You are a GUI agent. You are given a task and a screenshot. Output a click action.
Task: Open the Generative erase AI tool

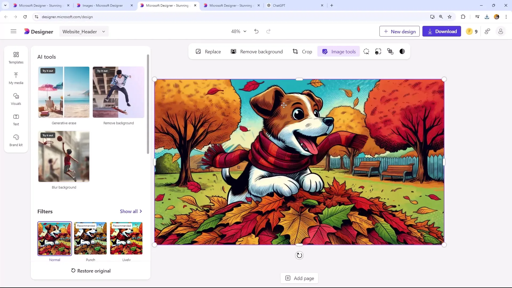64,92
